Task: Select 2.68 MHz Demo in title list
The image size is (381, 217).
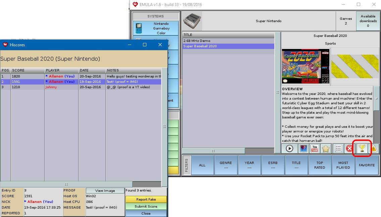Action: point(228,41)
